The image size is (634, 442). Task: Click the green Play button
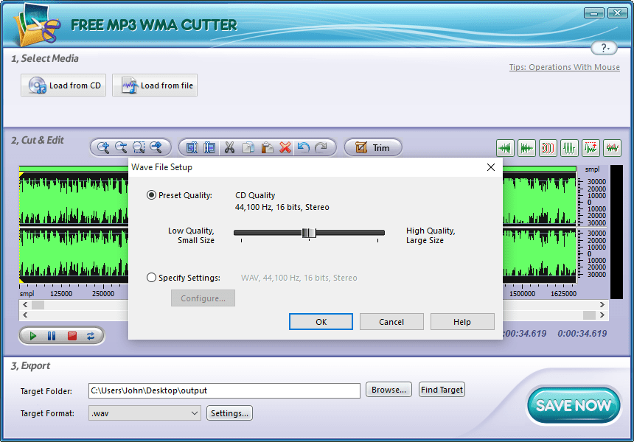[33, 336]
